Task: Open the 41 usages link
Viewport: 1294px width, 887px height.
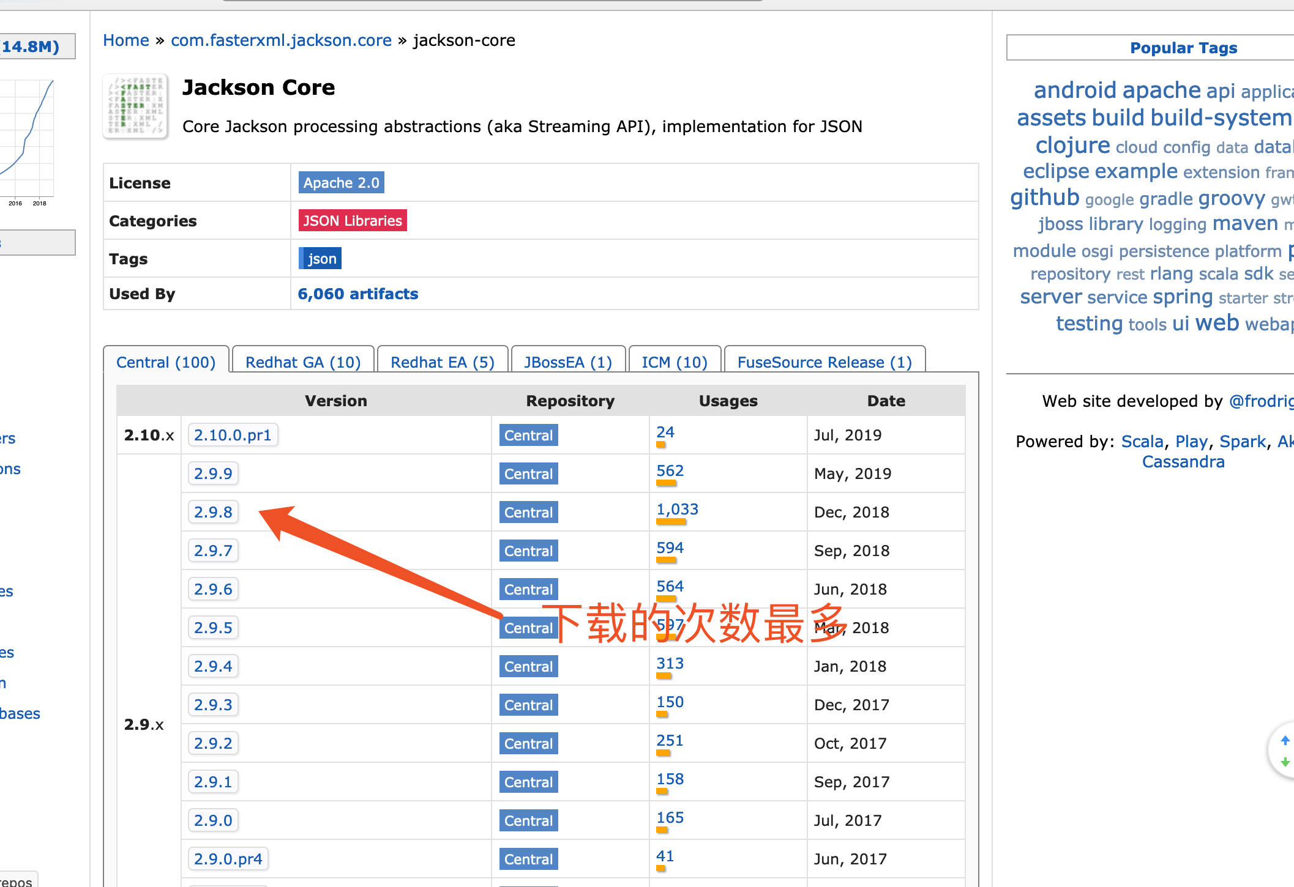Action: pyautogui.click(x=665, y=856)
